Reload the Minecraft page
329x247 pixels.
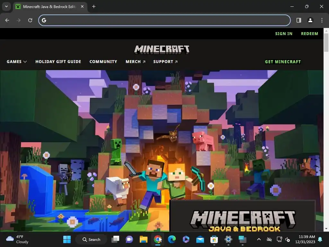click(x=30, y=20)
